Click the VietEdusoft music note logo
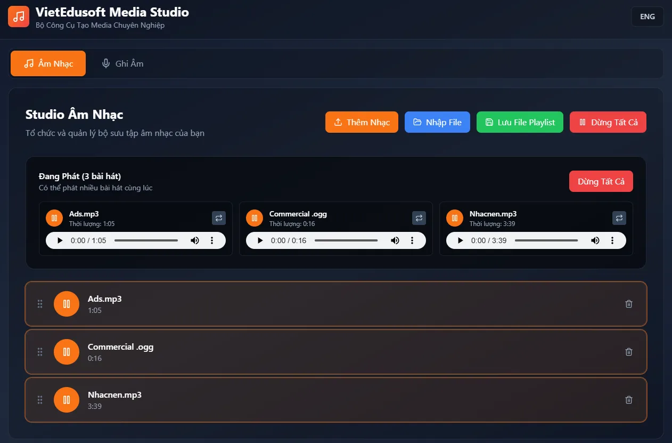Image resolution: width=672 pixels, height=443 pixels. 19,17
